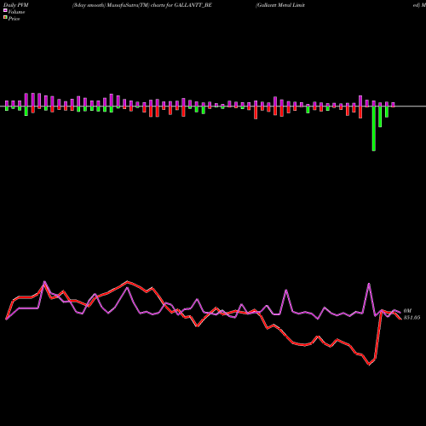
Task: Click the 'Gallantt Metal Limit' header text
Action: point(280,5)
